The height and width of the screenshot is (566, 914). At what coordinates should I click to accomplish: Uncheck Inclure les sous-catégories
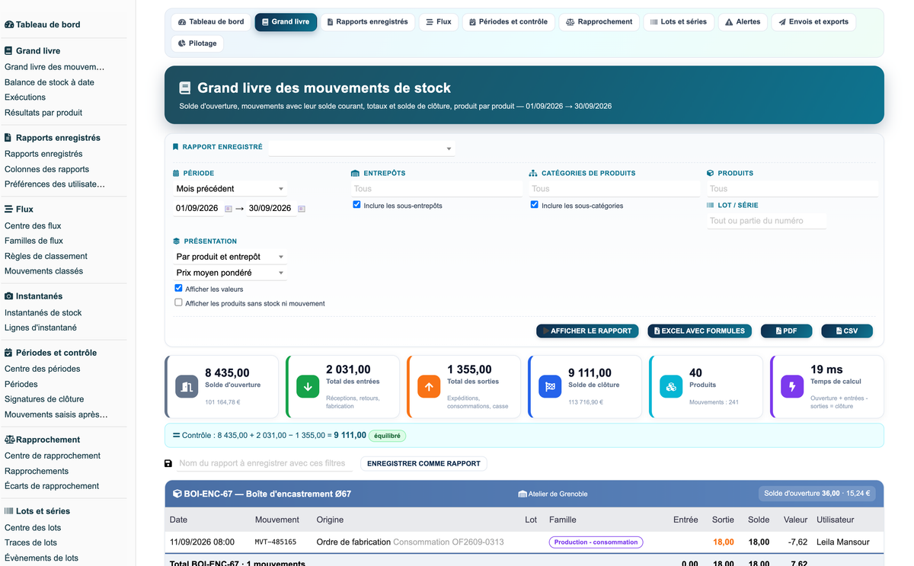coord(535,205)
